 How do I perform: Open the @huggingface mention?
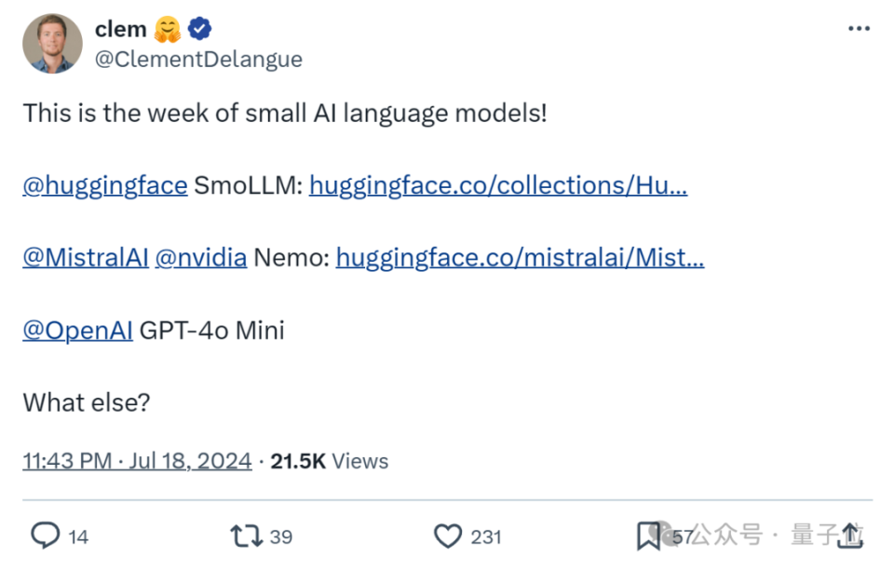coord(105,186)
